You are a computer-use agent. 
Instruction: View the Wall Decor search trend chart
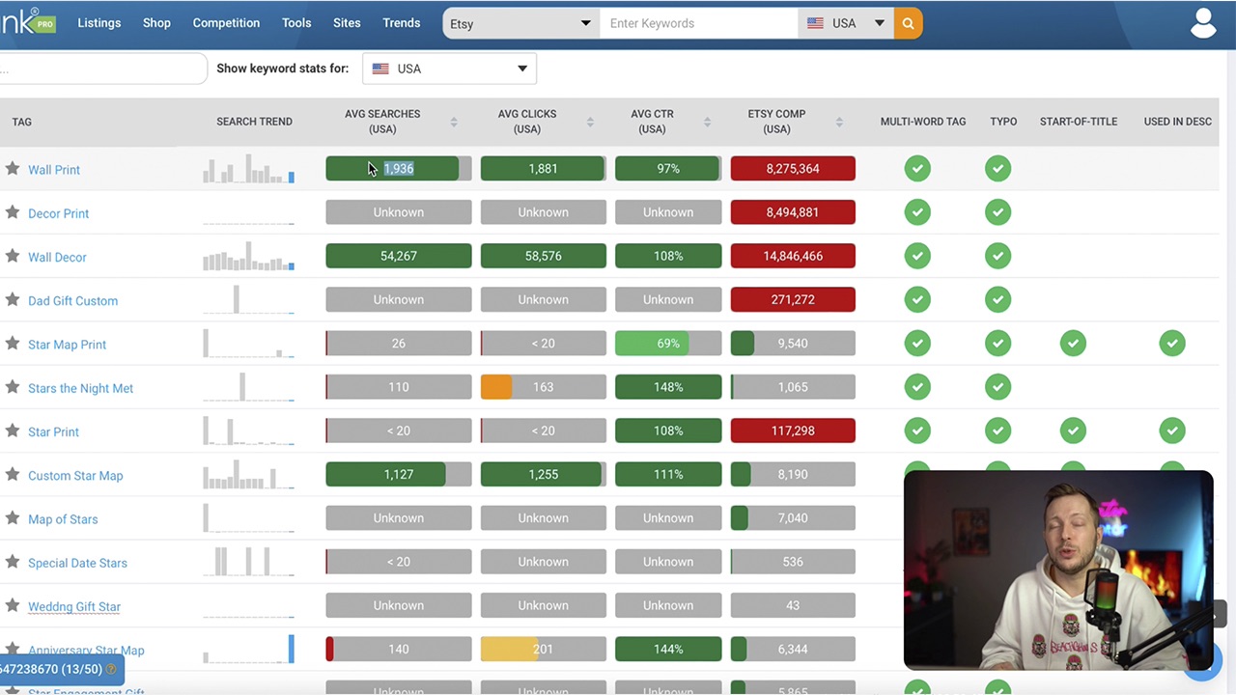pos(249,256)
